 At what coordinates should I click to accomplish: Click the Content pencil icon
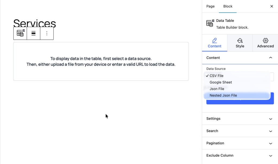pyautogui.click(x=214, y=40)
